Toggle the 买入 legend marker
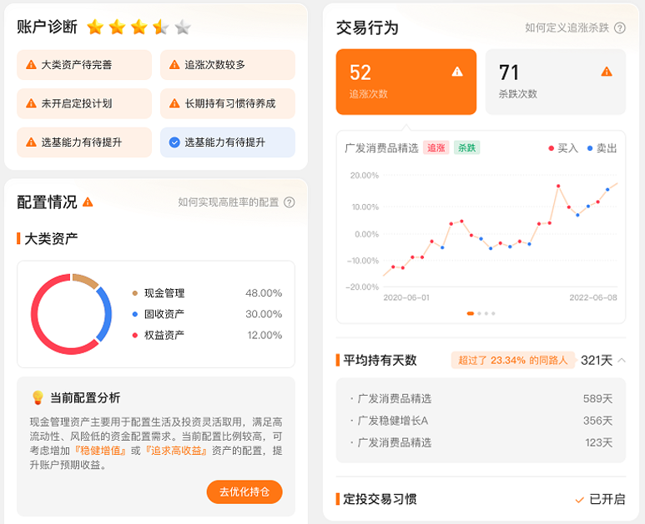645x524 pixels. (x=551, y=148)
